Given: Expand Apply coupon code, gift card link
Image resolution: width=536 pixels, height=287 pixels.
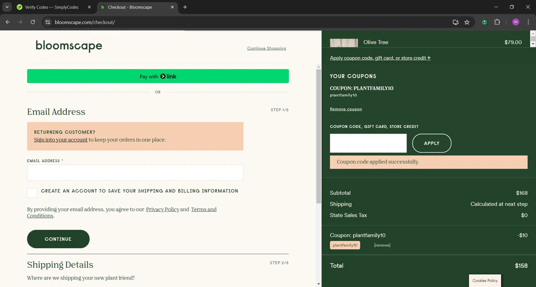Looking at the screenshot, I should click(380, 58).
